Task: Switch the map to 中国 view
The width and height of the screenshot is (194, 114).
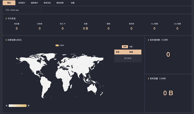Action: pos(131,46)
